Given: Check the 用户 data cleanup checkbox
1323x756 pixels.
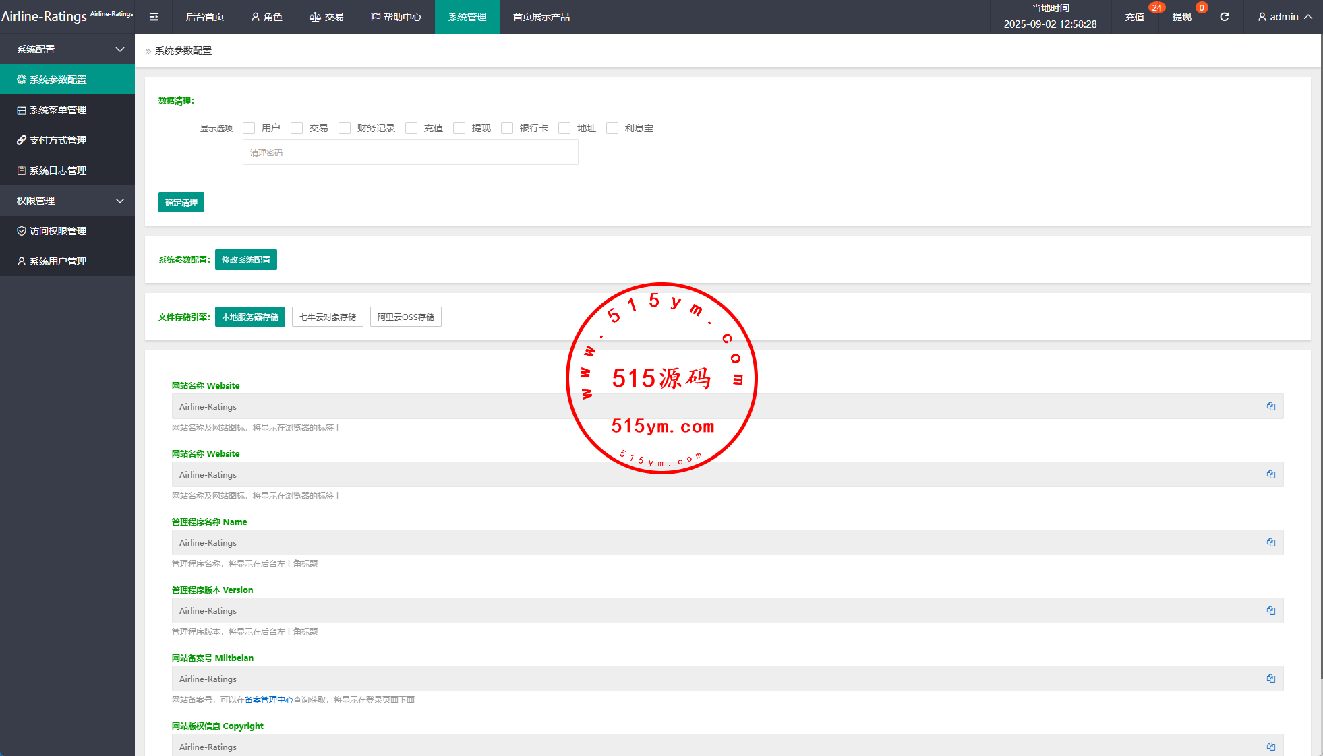Looking at the screenshot, I should 249,128.
